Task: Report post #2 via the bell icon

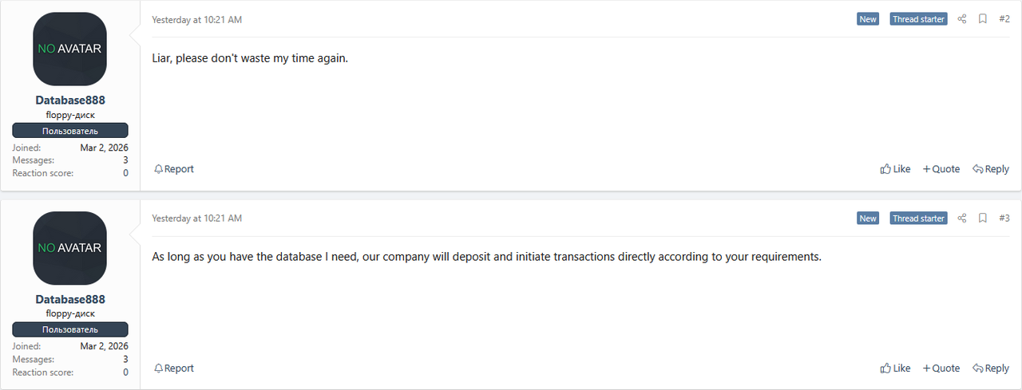Action: point(174,169)
